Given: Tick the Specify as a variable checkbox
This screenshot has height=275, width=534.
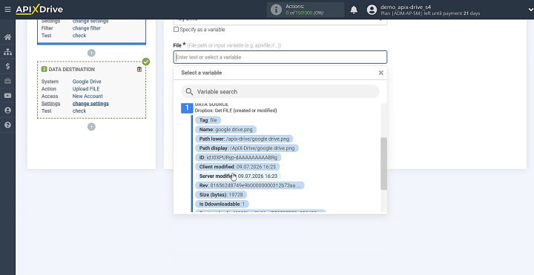Looking at the screenshot, I should pyautogui.click(x=176, y=30).
